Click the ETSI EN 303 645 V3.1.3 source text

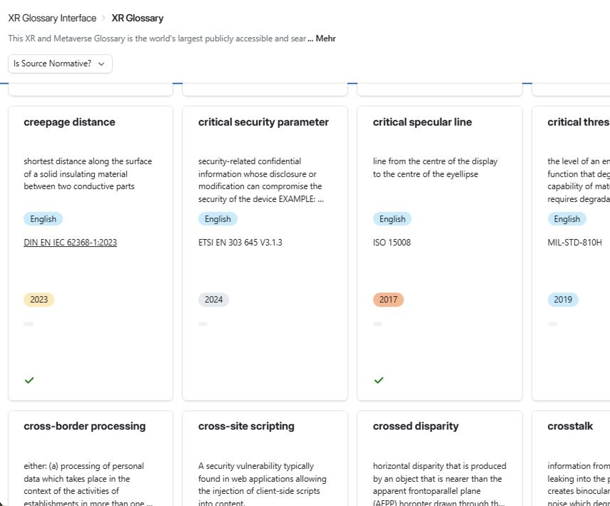coord(240,242)
